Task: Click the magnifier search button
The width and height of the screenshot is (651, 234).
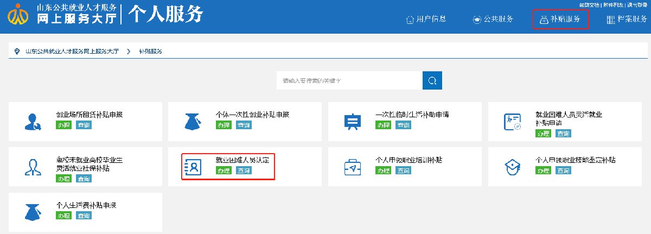Action: (432, 80)
